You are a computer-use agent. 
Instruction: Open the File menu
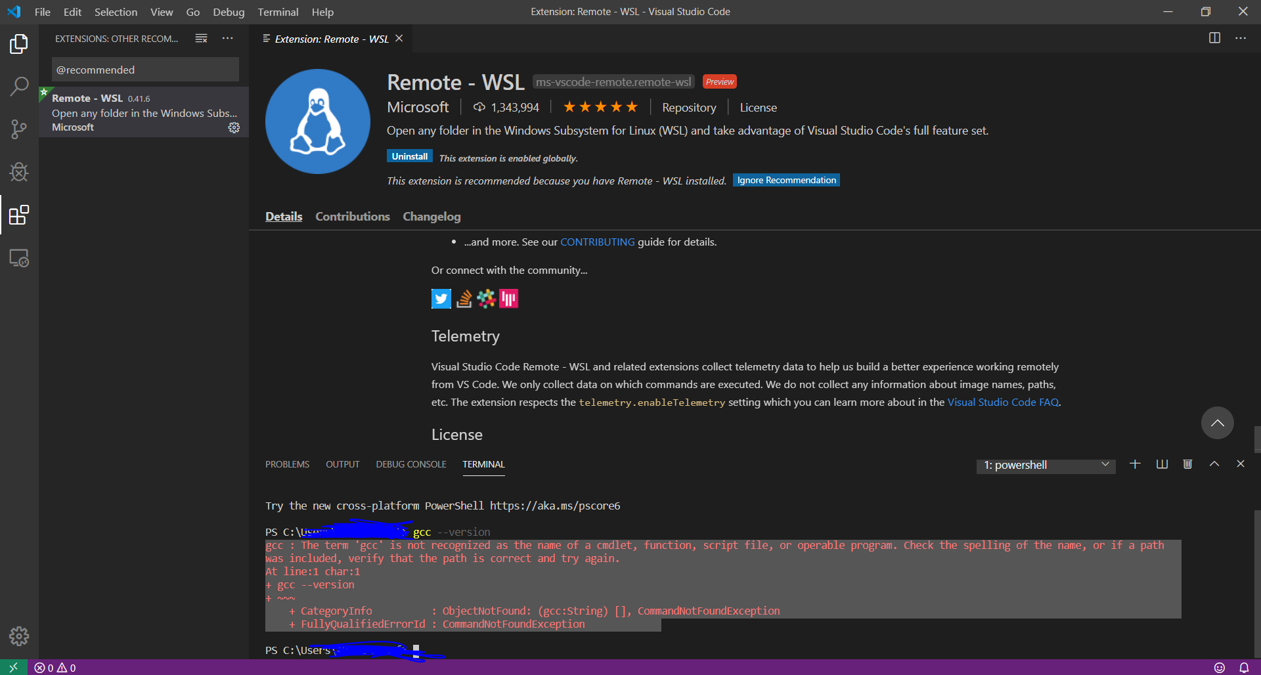[x=43, y=12]
